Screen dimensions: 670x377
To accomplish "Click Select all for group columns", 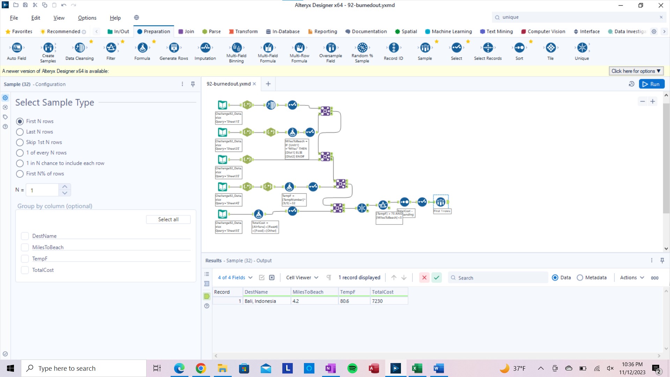I will 168,219.
